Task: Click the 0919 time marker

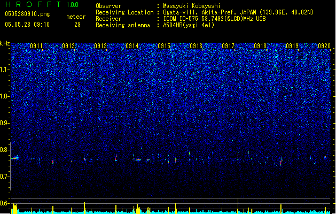Action: coord(292,46)
